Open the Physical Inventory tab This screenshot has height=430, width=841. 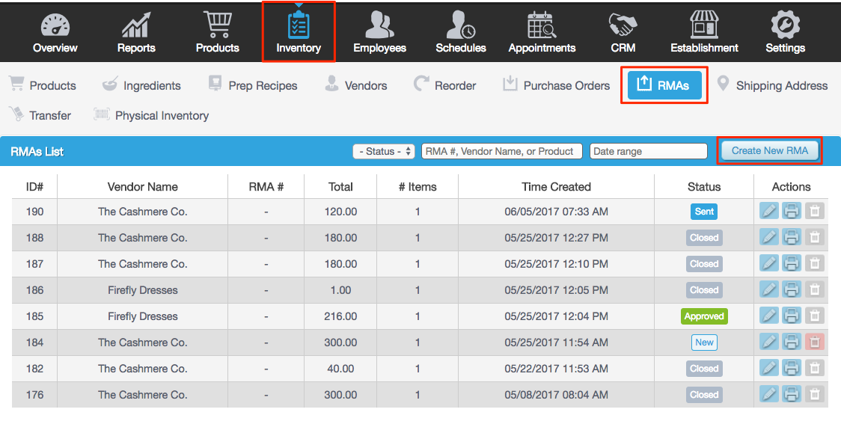click(150, 115)
